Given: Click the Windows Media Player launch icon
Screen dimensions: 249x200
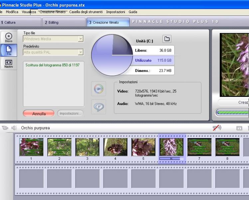Looking at the screenshot, I should click(x=99, y=89).
